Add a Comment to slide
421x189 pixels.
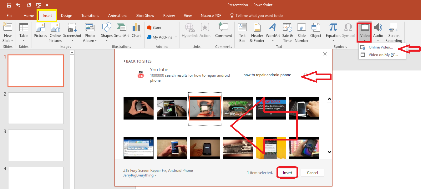(x=224, y=30)
